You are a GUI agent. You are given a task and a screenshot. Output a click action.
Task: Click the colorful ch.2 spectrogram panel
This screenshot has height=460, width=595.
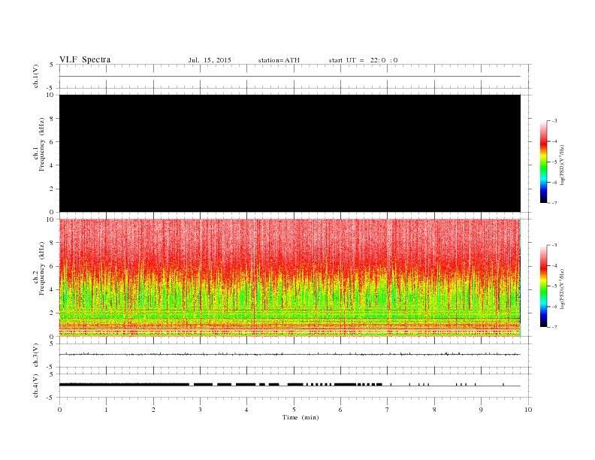click(x=290, y=278)
